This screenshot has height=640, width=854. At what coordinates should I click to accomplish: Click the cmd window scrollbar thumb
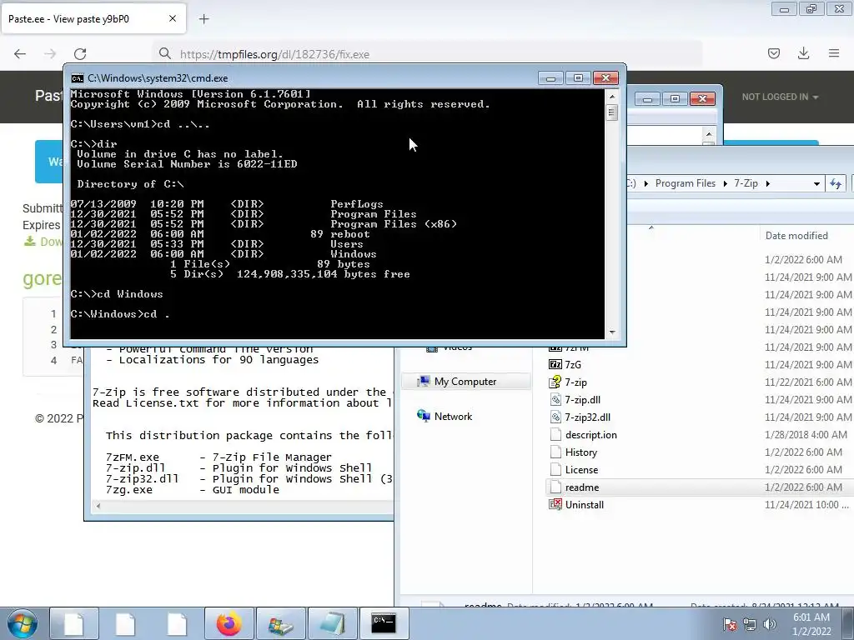(612, 112)
